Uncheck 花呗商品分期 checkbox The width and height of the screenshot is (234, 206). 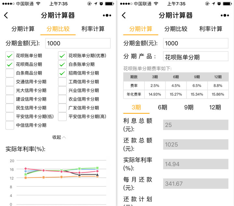tap(10, 64)
